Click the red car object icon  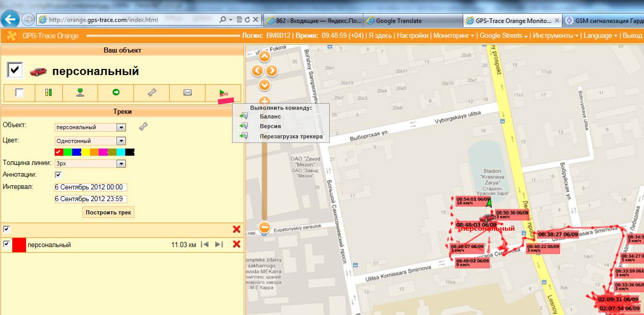click(38, 71)
